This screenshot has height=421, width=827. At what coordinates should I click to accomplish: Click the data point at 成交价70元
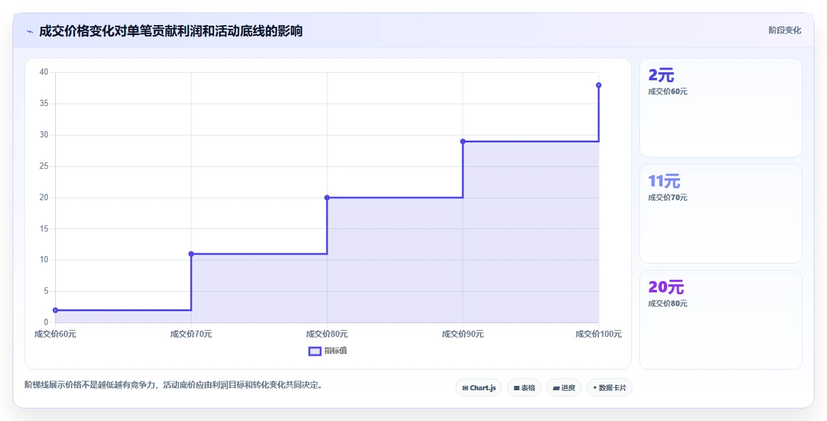191,254
